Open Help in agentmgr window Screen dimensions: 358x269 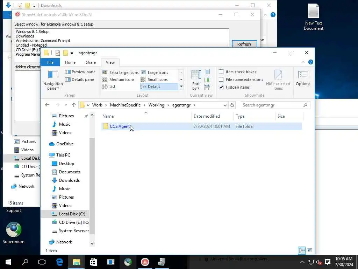coord(311,62)
